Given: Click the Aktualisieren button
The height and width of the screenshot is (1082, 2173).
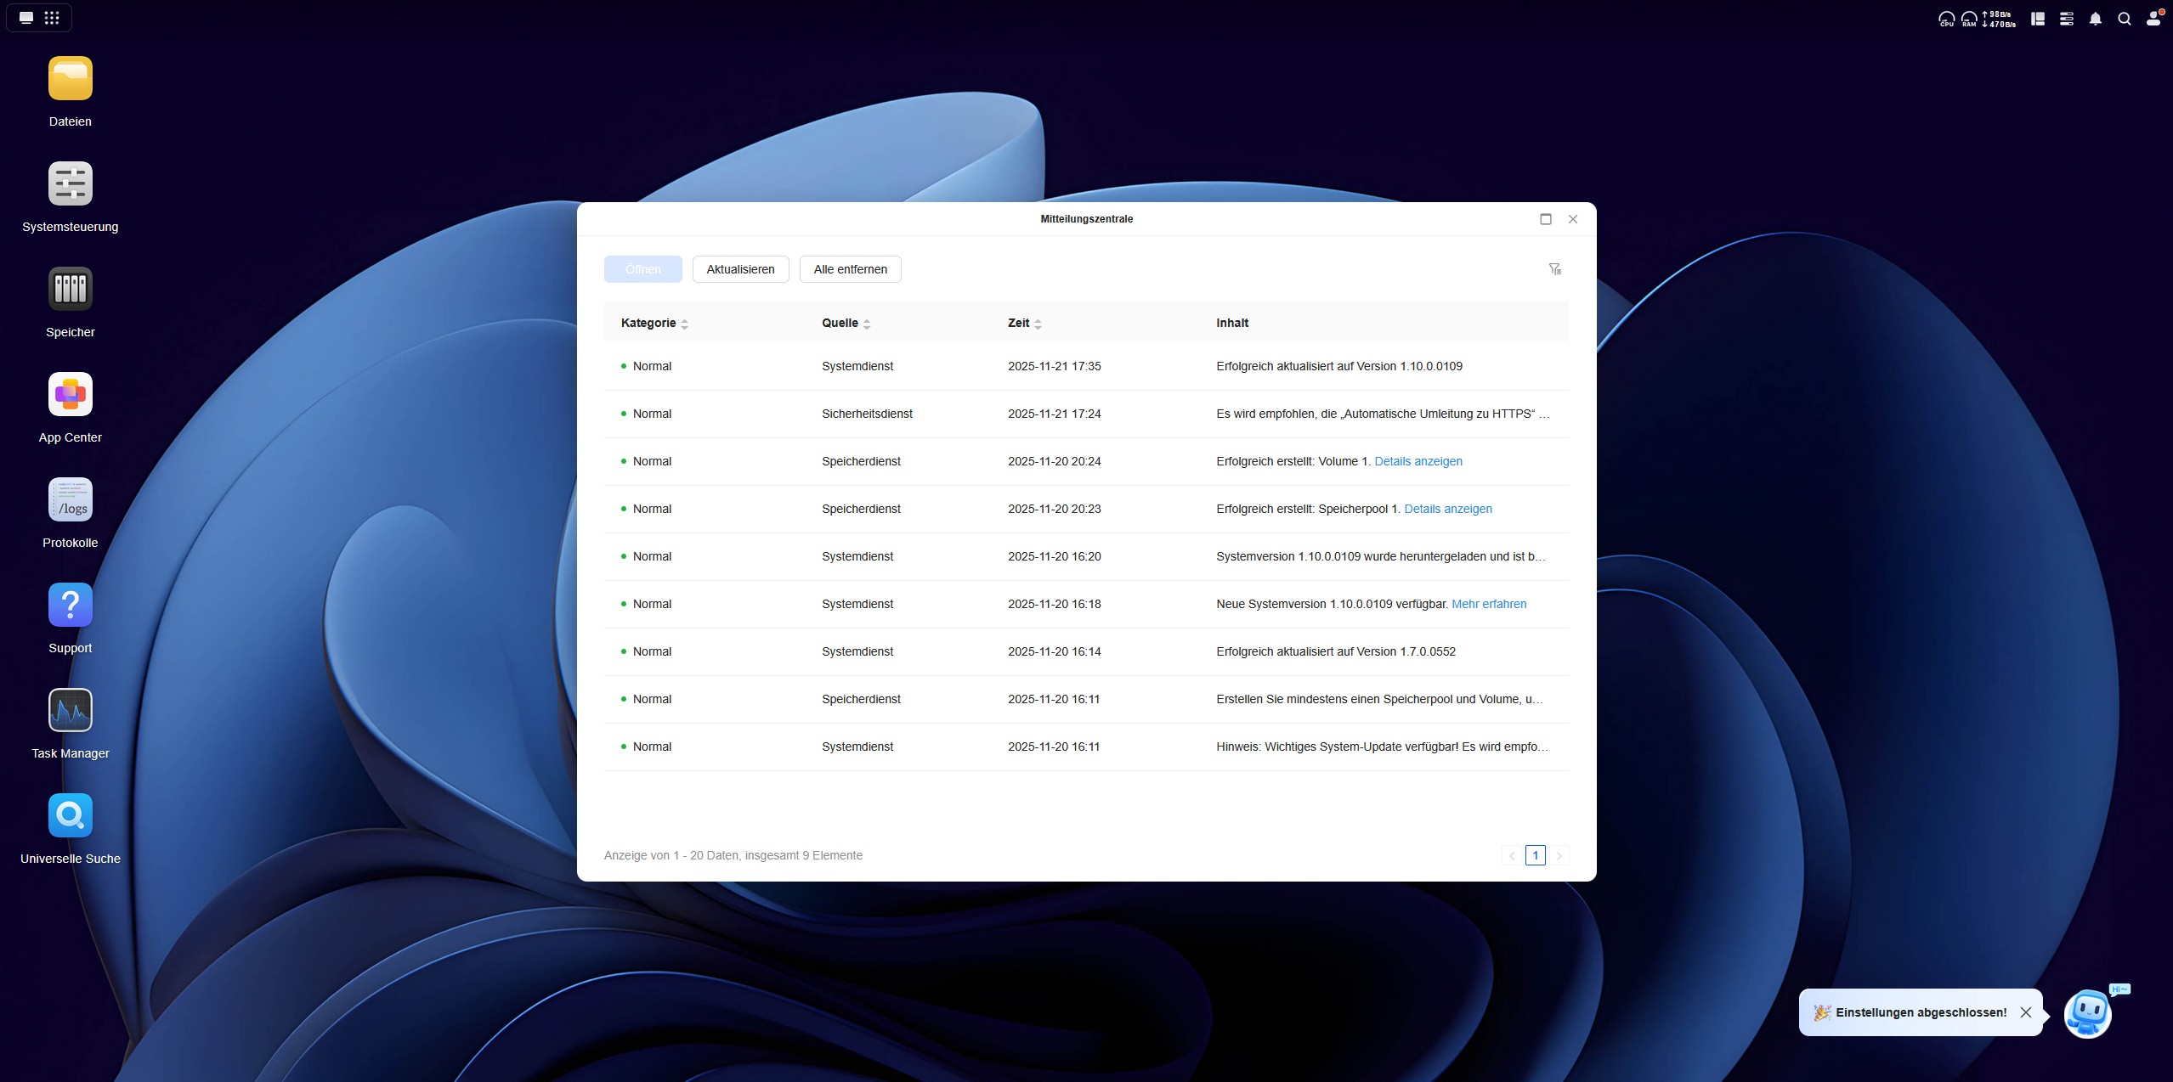Looking at the screenshot, I should (x=740, y=269).
